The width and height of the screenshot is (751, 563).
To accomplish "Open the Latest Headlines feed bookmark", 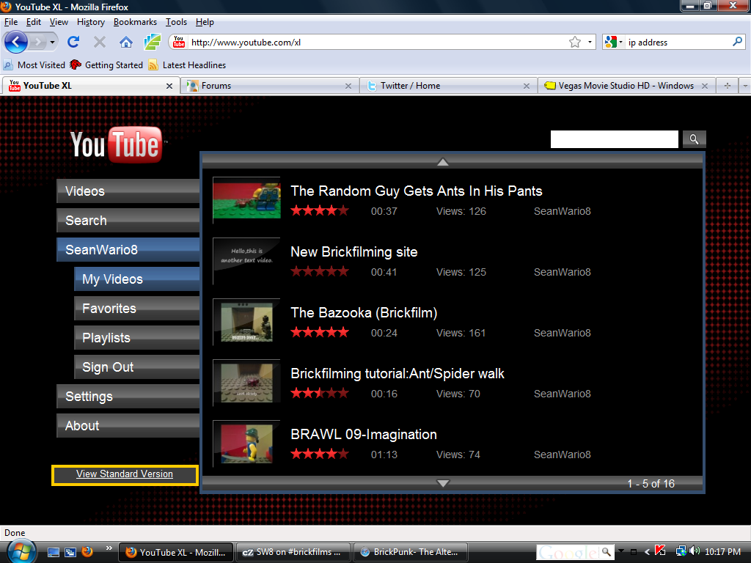I will pyautogui.click(x=187, y=65).
